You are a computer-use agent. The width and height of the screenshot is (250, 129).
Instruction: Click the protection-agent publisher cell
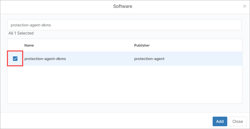tap(149, 59)
